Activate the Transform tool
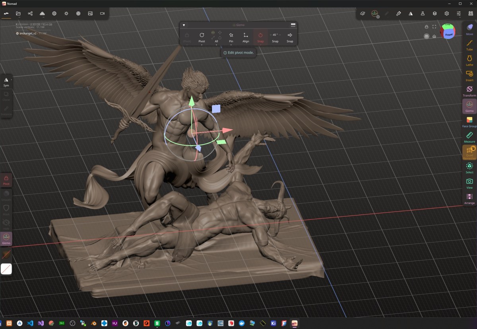 pyautogui.click(x=469, y=91)
